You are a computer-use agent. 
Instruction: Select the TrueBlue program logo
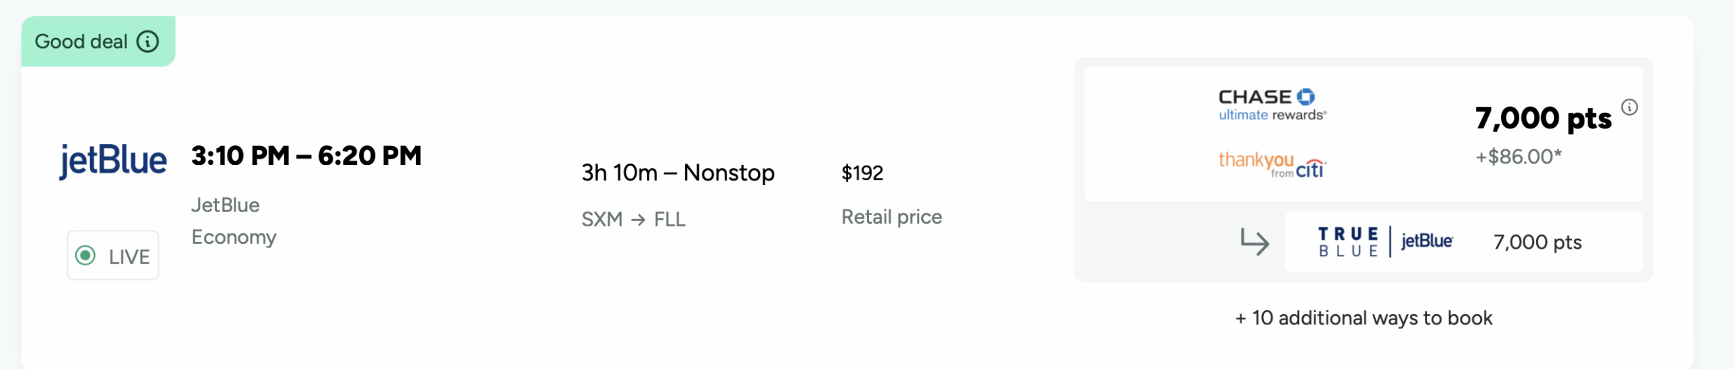[1348, 242]
